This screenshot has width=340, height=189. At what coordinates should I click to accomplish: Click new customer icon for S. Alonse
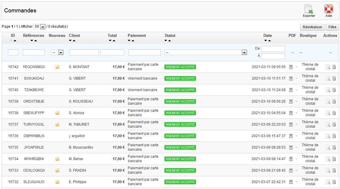tap(57, 113)
